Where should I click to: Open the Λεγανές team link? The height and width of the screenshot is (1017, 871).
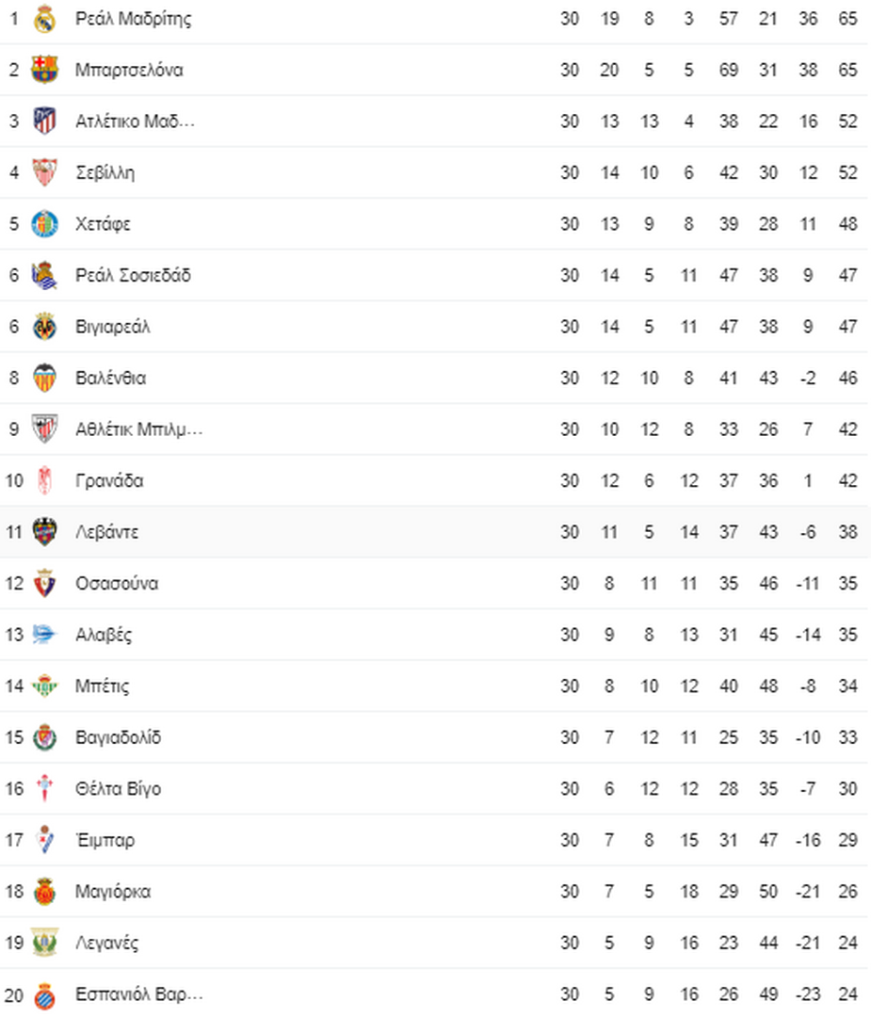pos(107,943)
